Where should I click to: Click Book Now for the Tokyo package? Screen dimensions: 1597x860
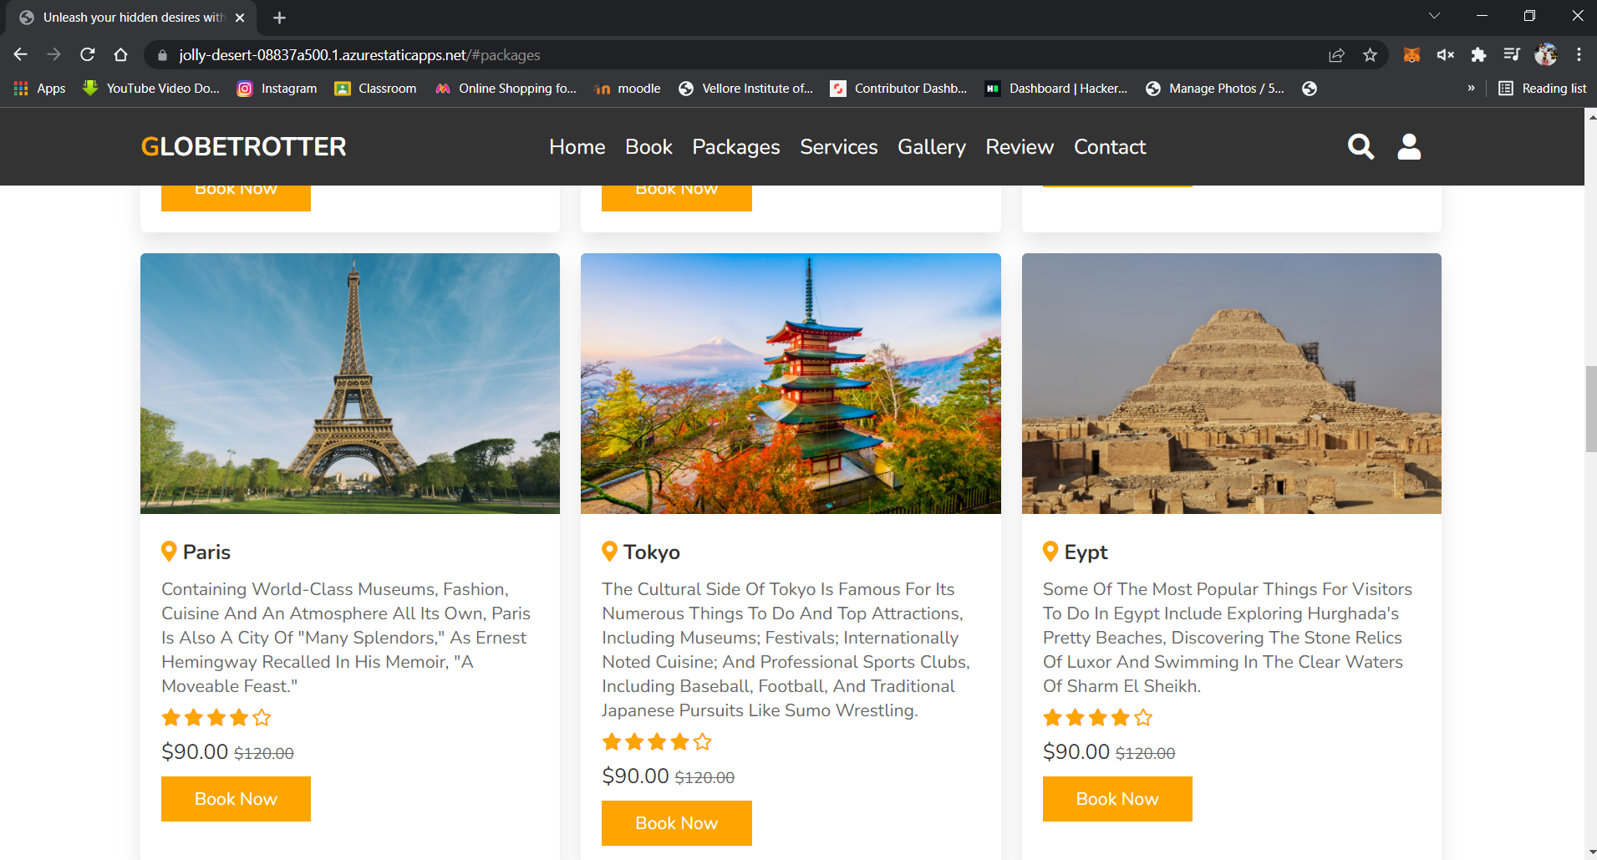pos(676,823)
